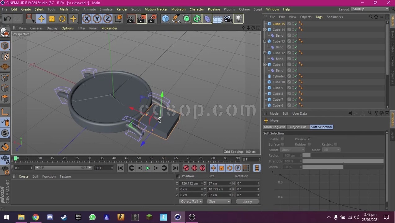Open the Character menu

click(x=197, y=9)
